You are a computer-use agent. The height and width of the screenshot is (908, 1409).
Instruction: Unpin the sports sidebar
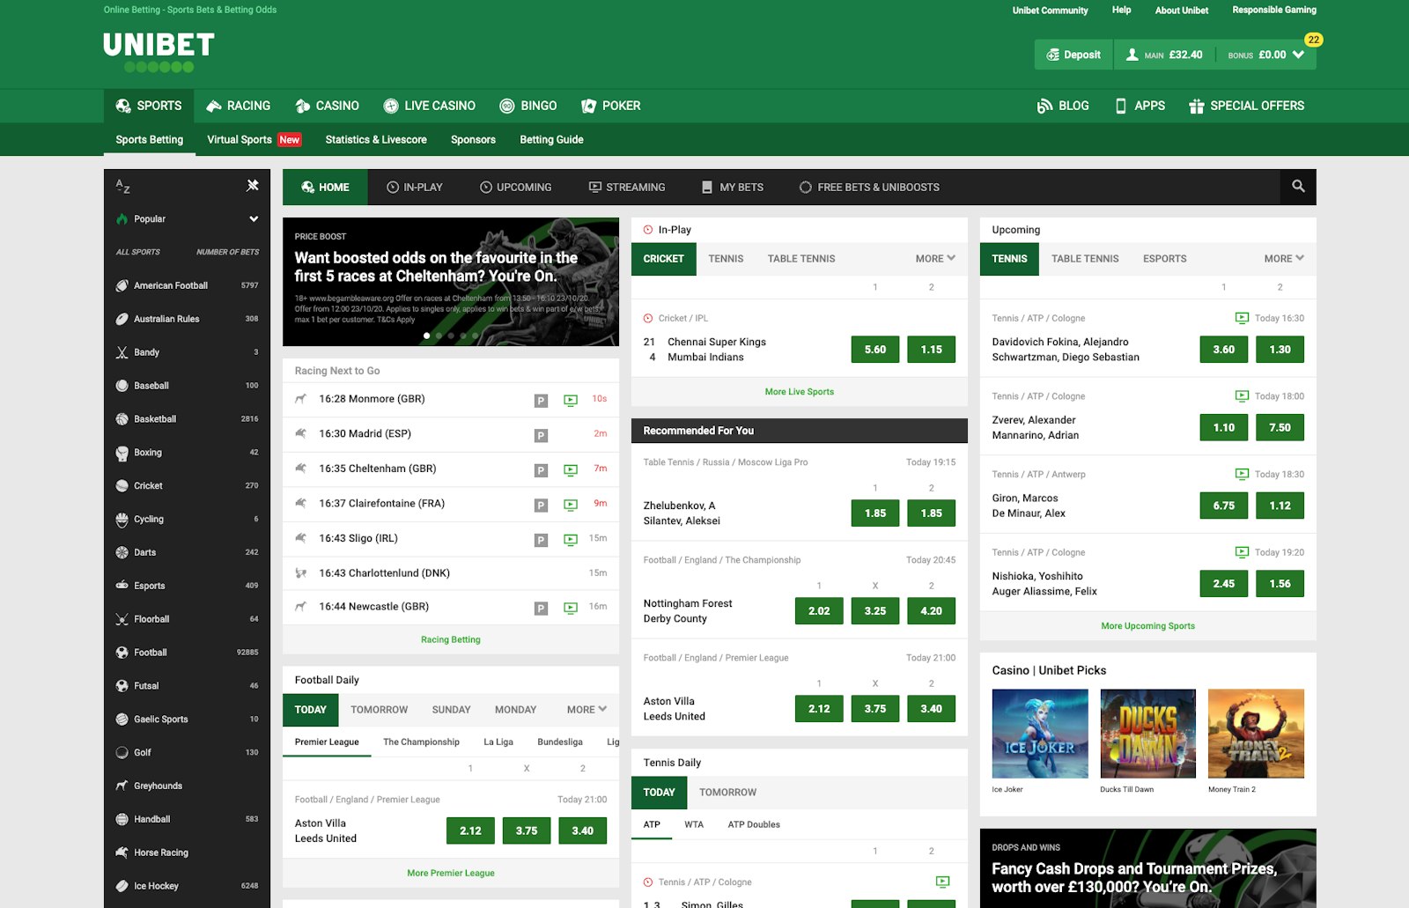click(254, 185)
